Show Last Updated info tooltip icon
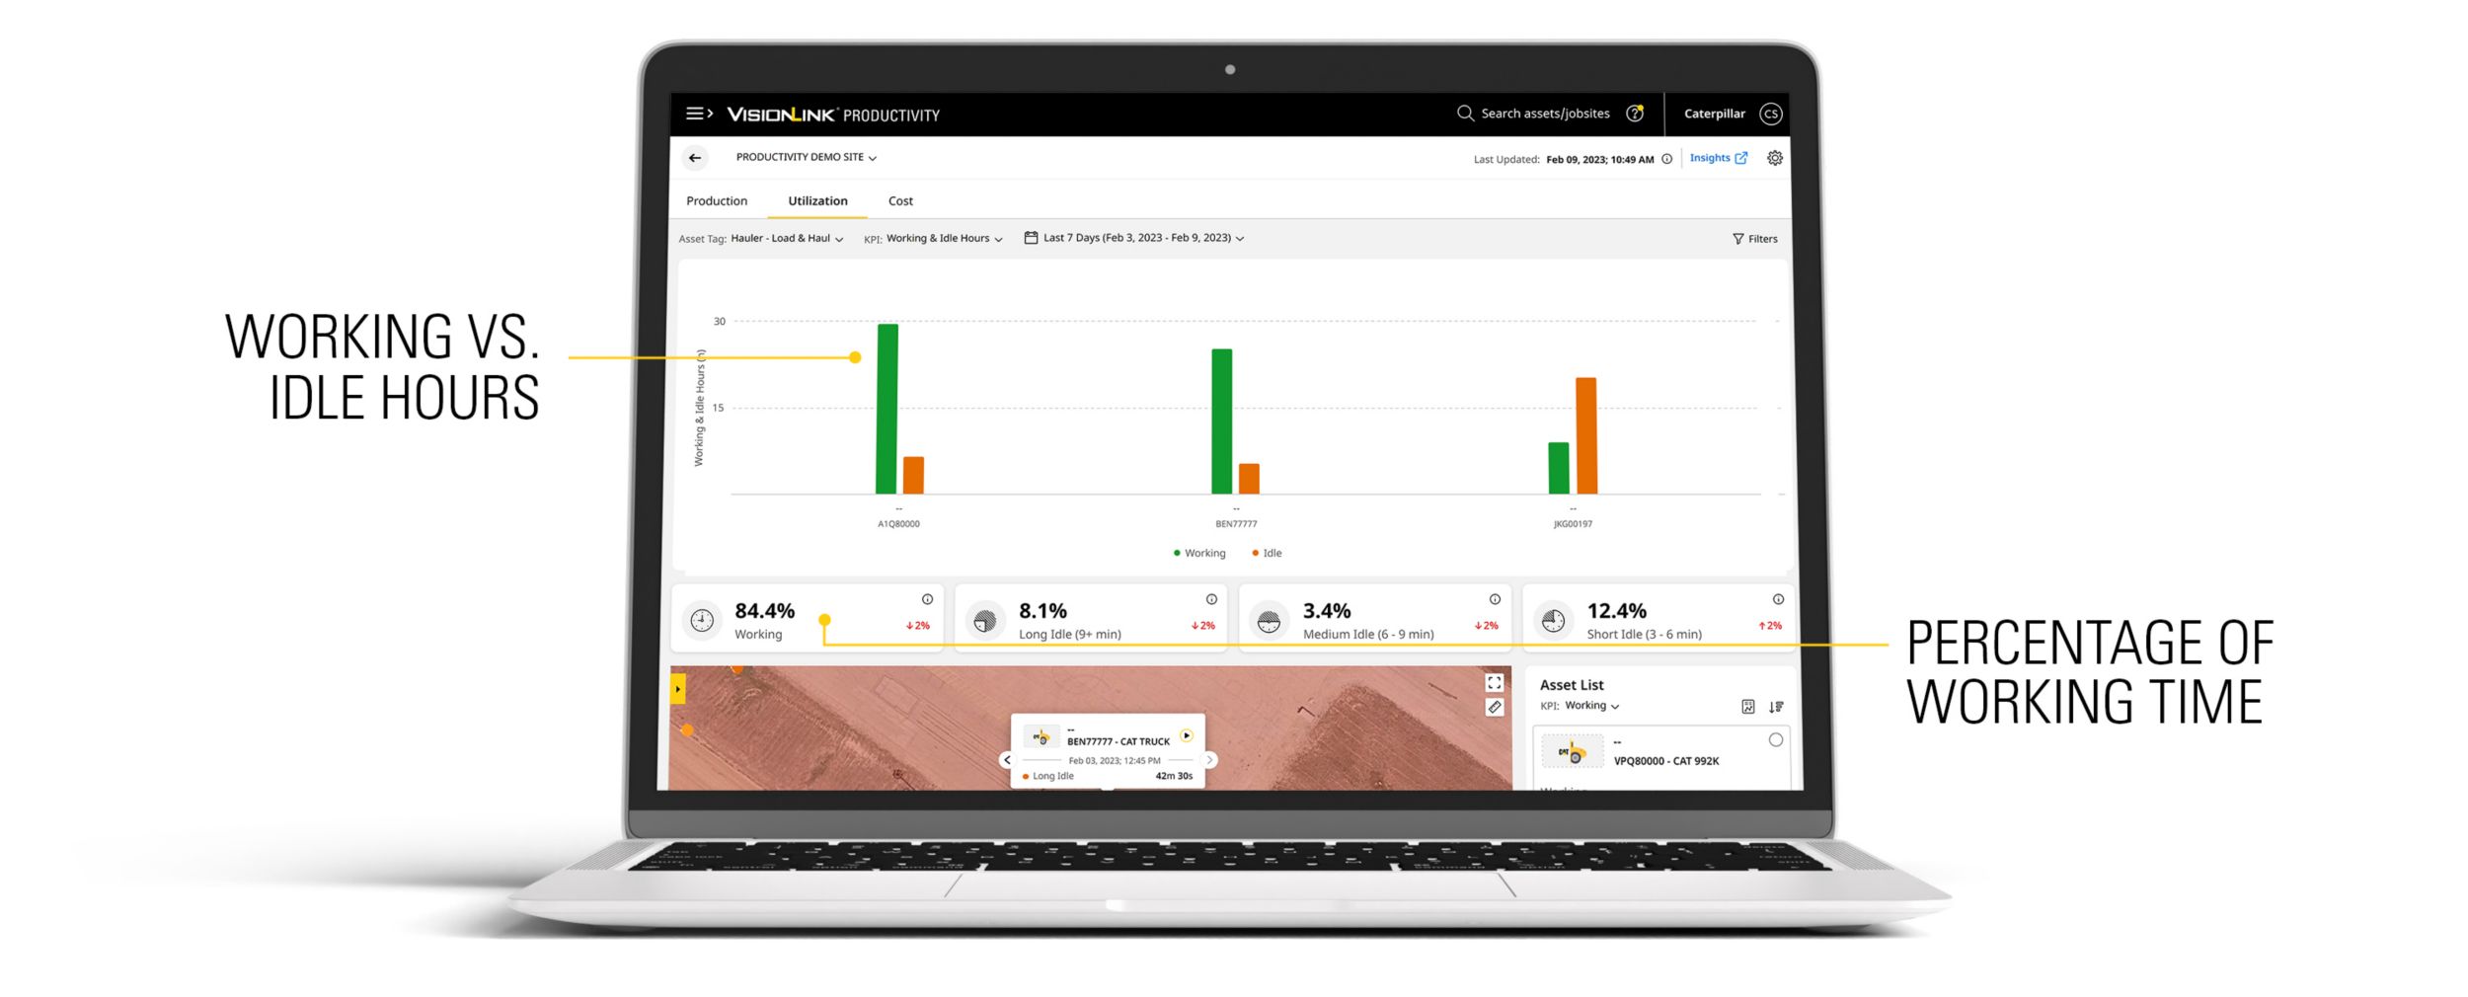Screen dimensions: 2468x997 coord(1666,159)
